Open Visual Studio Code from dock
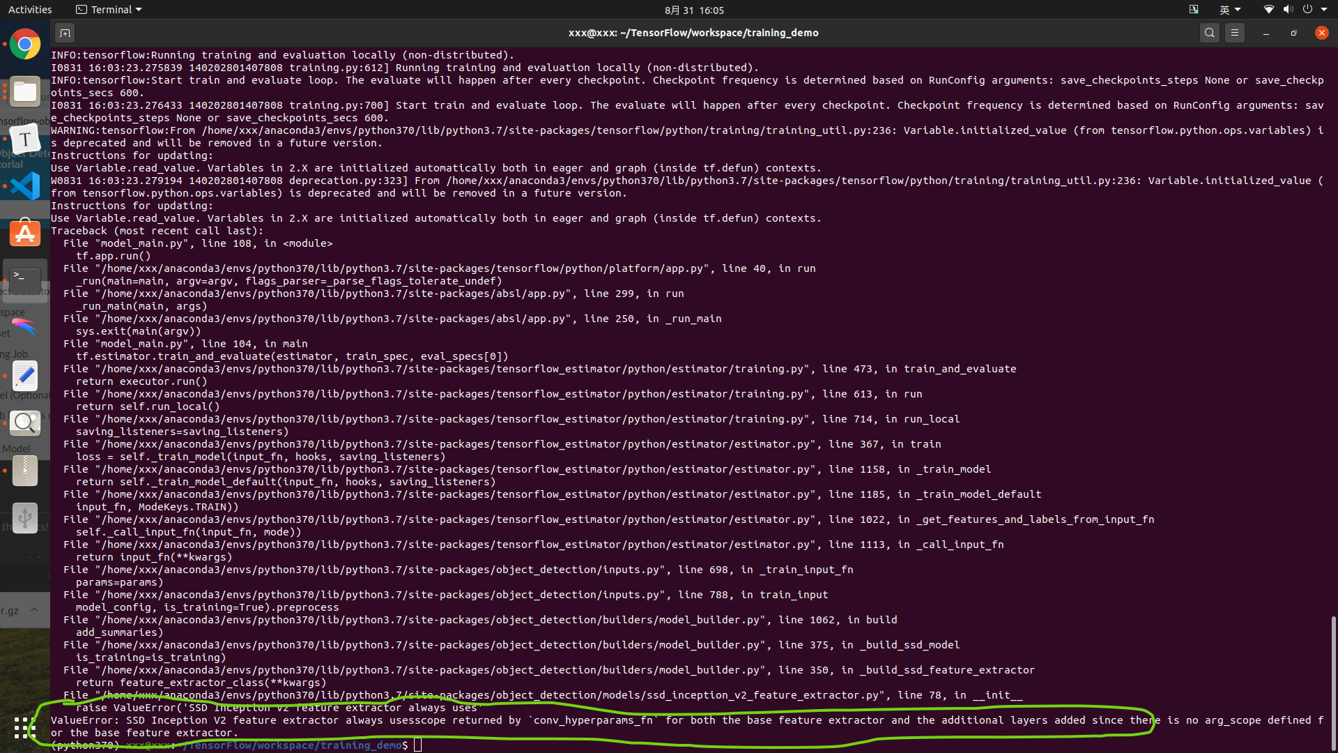Screen dimensions: 1338x753 [25, 186]
